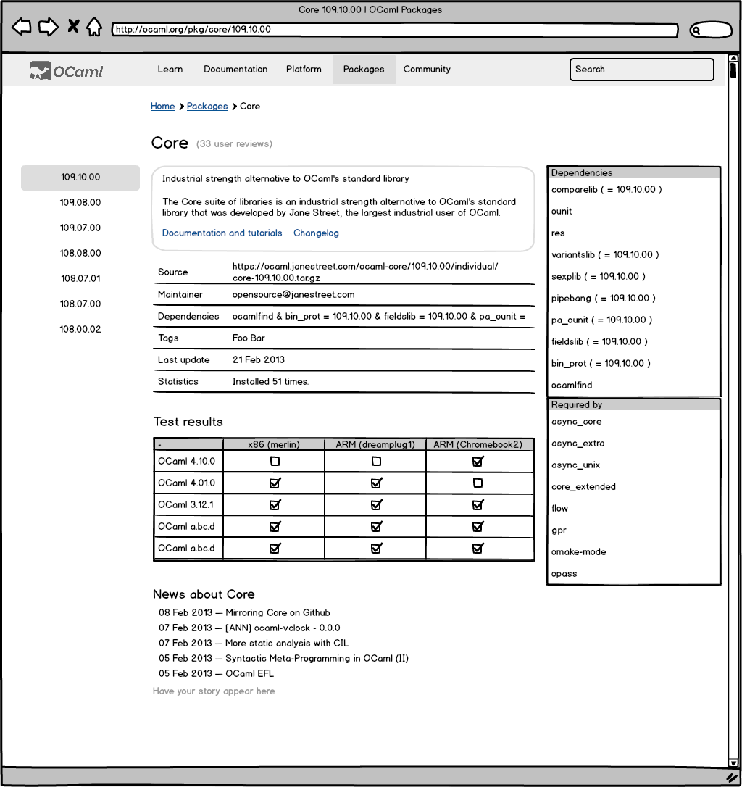Toggle OCaml 4.01.0 ARM (Chromebook2) checkbox

coord(478,483)
